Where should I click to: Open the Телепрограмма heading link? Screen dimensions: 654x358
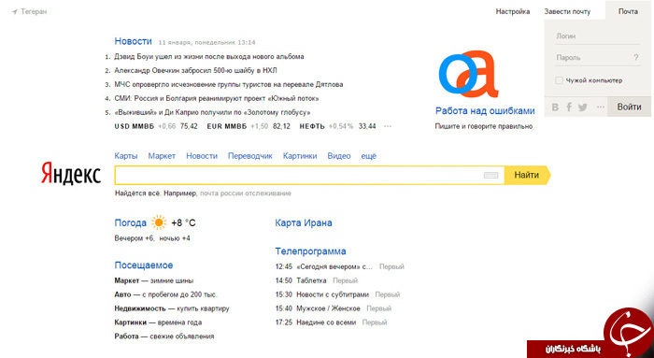310,251
